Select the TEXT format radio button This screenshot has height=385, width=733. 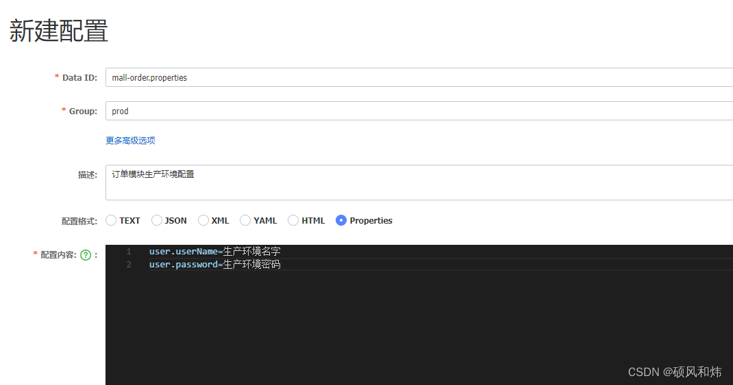coord(111,220)
